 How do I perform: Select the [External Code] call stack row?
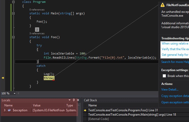(x=98, y=119)
